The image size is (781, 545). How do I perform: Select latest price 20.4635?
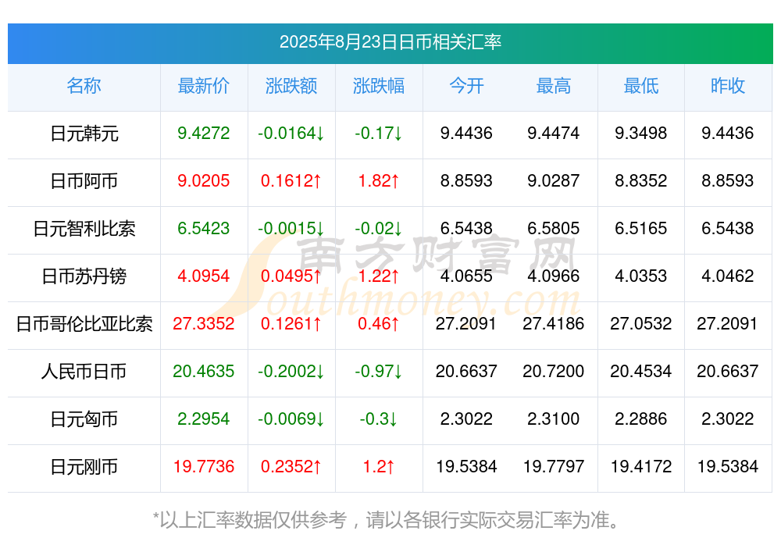coord(204,371)
